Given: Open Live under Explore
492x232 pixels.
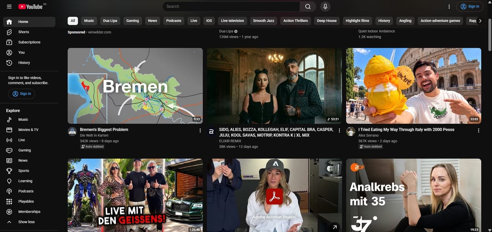Looking at the screenshot, I should pos(29,140).
